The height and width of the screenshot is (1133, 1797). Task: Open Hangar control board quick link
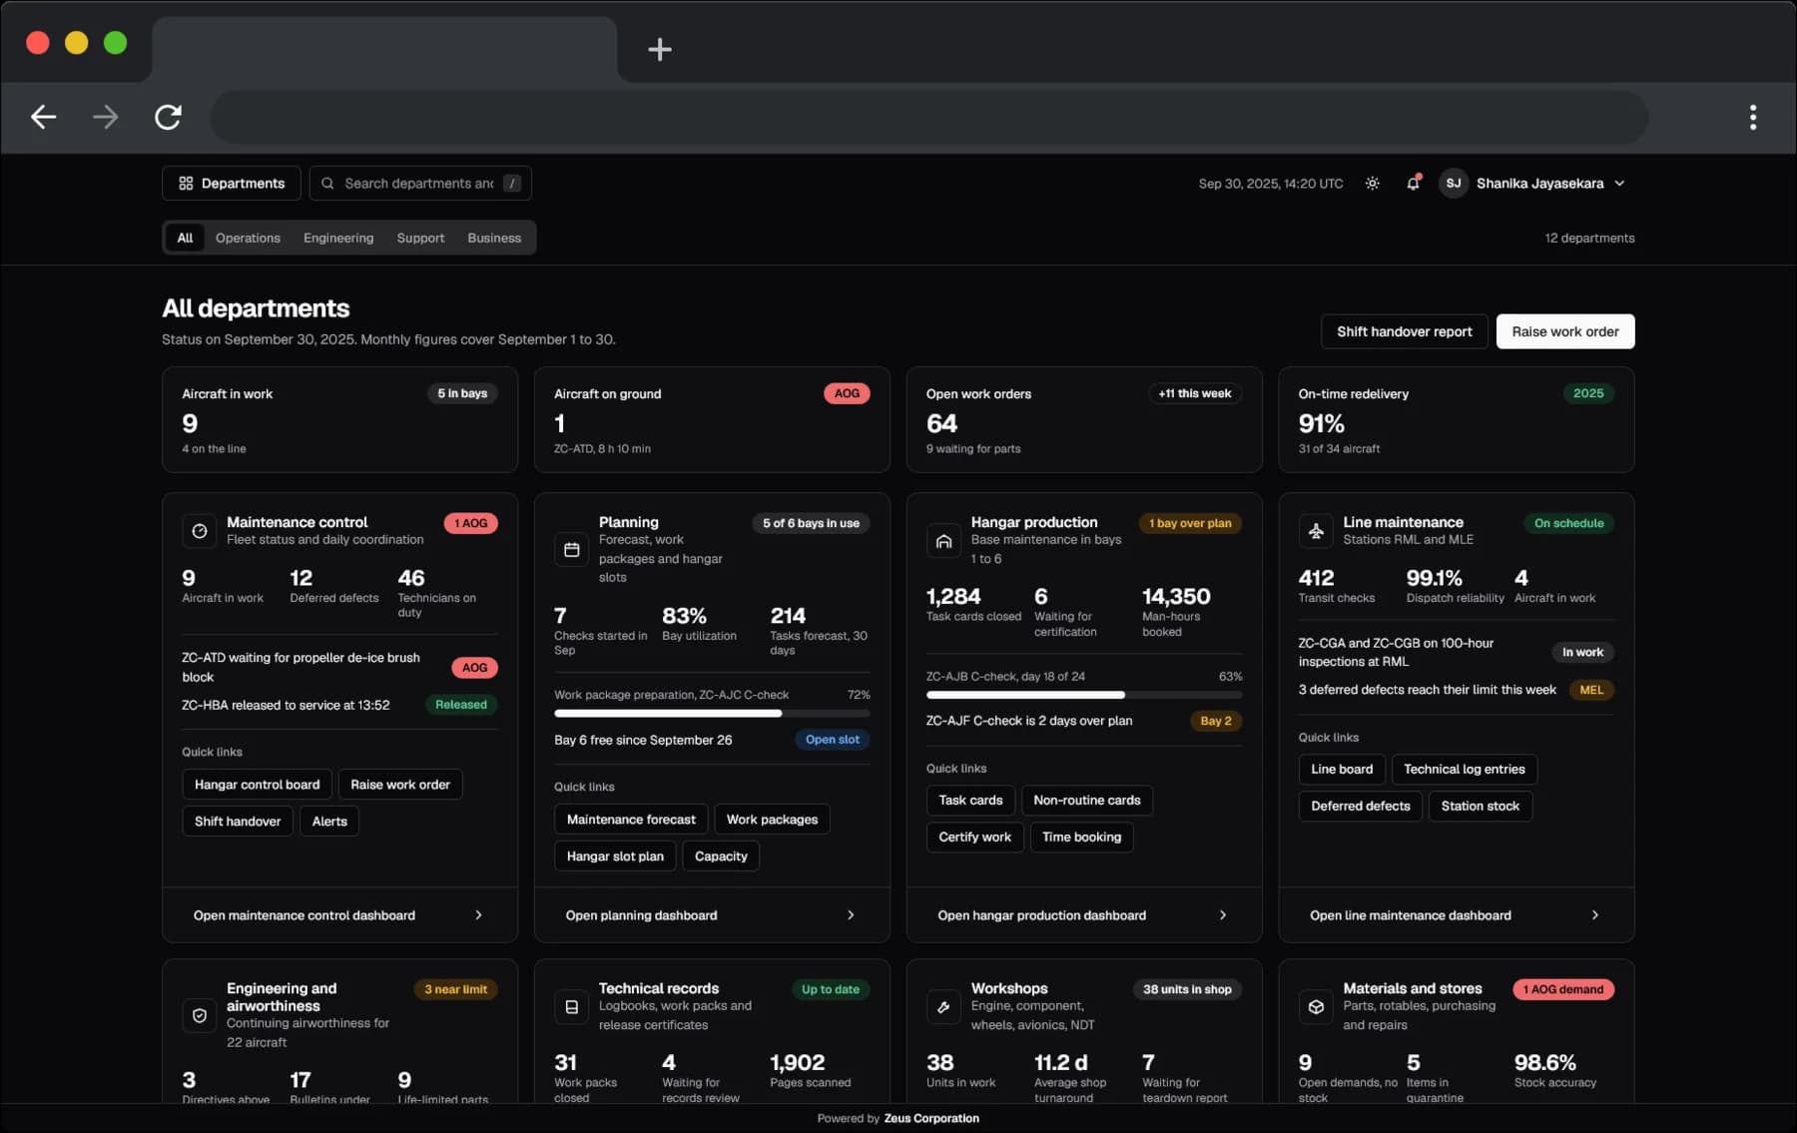(257, 785)
